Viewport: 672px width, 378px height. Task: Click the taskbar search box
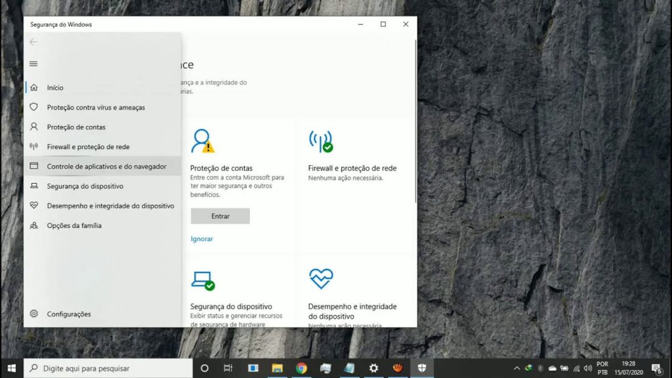108,368
